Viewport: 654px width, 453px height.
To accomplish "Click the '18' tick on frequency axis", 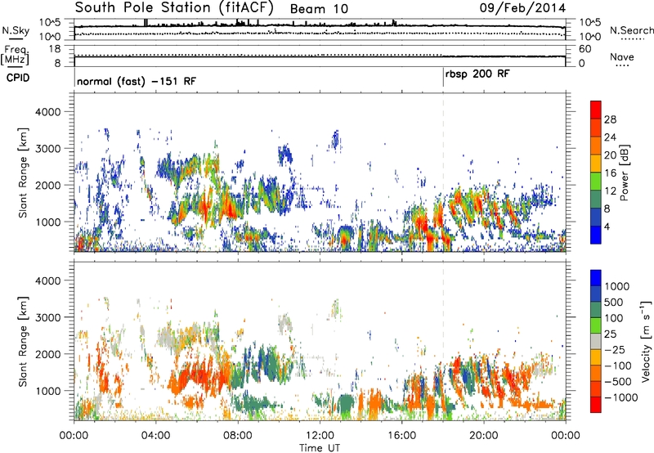I will pos(54,49).
